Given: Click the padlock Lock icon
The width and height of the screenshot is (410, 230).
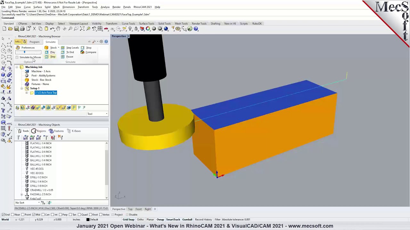Looking at the screenshot, I should coord(136,29).
